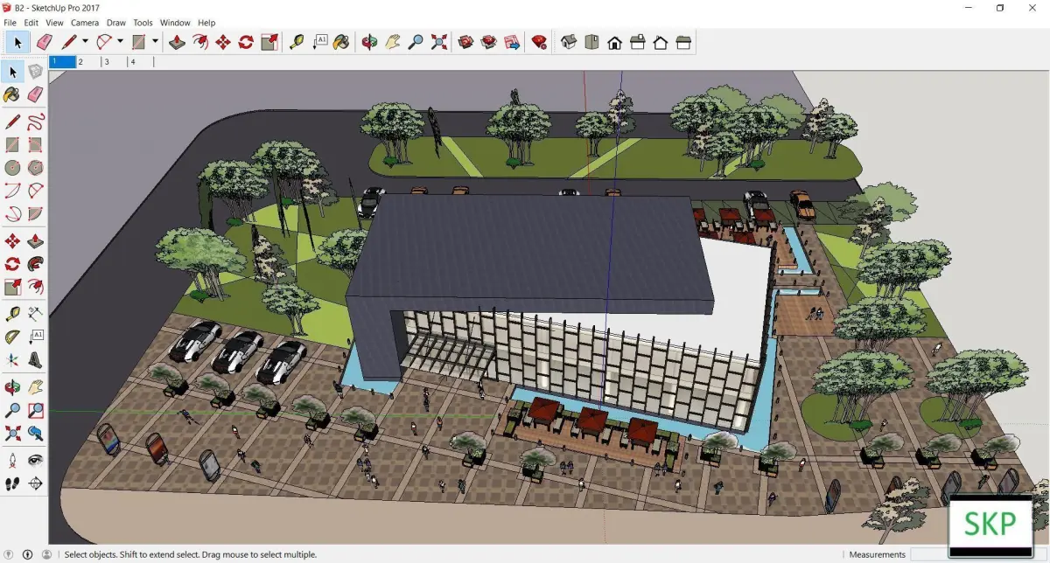
Task: Select the Pie tool in left toolbar
Action: coord(36,212)
